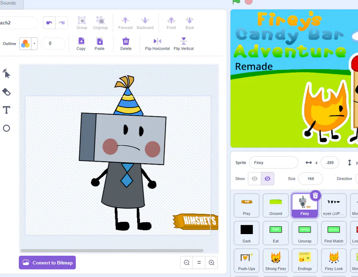Zoom in on the costume canvas
Screen dimensions: 358x277
[x=212, y=263]
